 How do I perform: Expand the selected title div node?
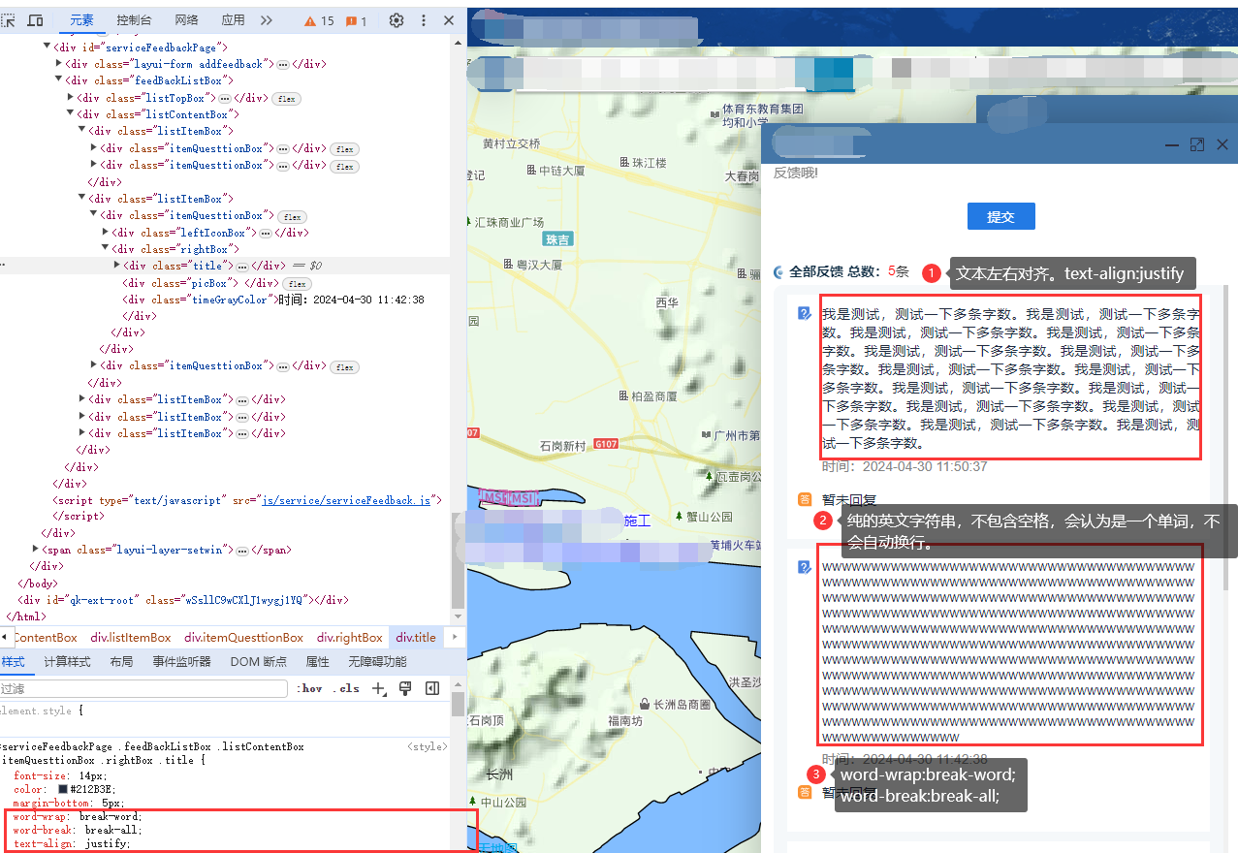pos(116,266)
